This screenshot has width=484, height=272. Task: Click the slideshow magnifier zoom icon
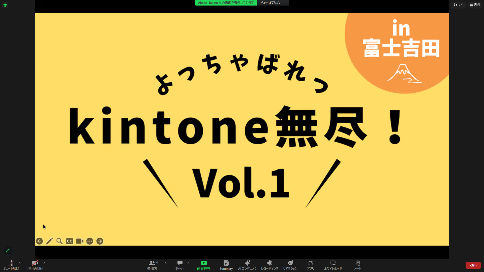pyautogui.click(x=59, y=241)
